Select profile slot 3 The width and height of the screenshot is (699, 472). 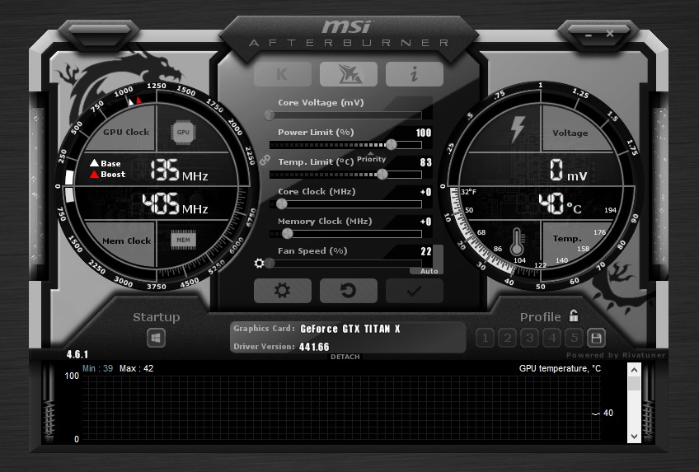pos(530,338)
